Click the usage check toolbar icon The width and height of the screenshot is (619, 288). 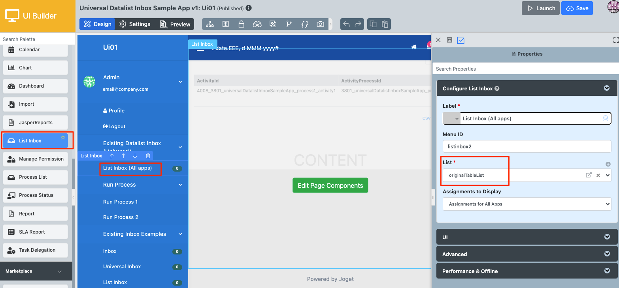coord(225,24)
